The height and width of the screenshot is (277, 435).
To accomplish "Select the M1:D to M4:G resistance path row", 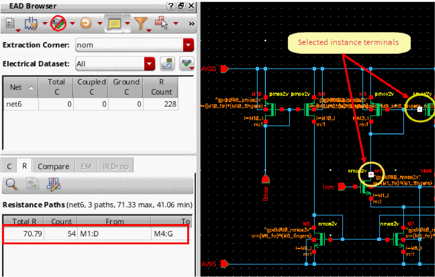I will click(95, 234).
